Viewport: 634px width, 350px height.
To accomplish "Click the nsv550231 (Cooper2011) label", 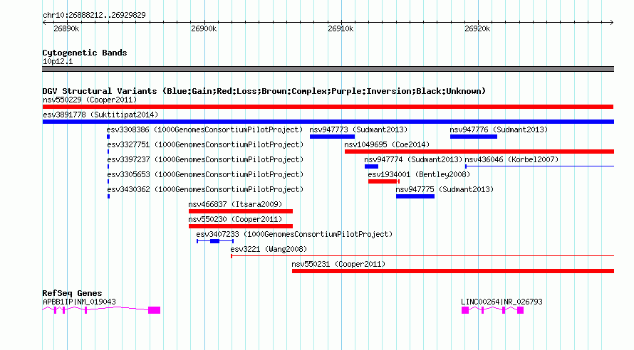I will (338, 264).
